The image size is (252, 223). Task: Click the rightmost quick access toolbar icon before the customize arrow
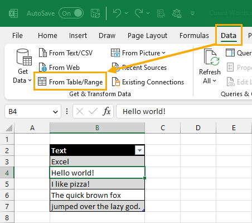click(177, 13)
